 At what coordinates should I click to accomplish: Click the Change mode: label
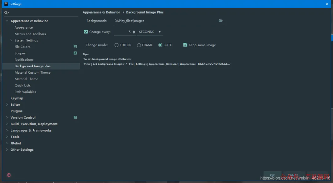pos(97,45)
